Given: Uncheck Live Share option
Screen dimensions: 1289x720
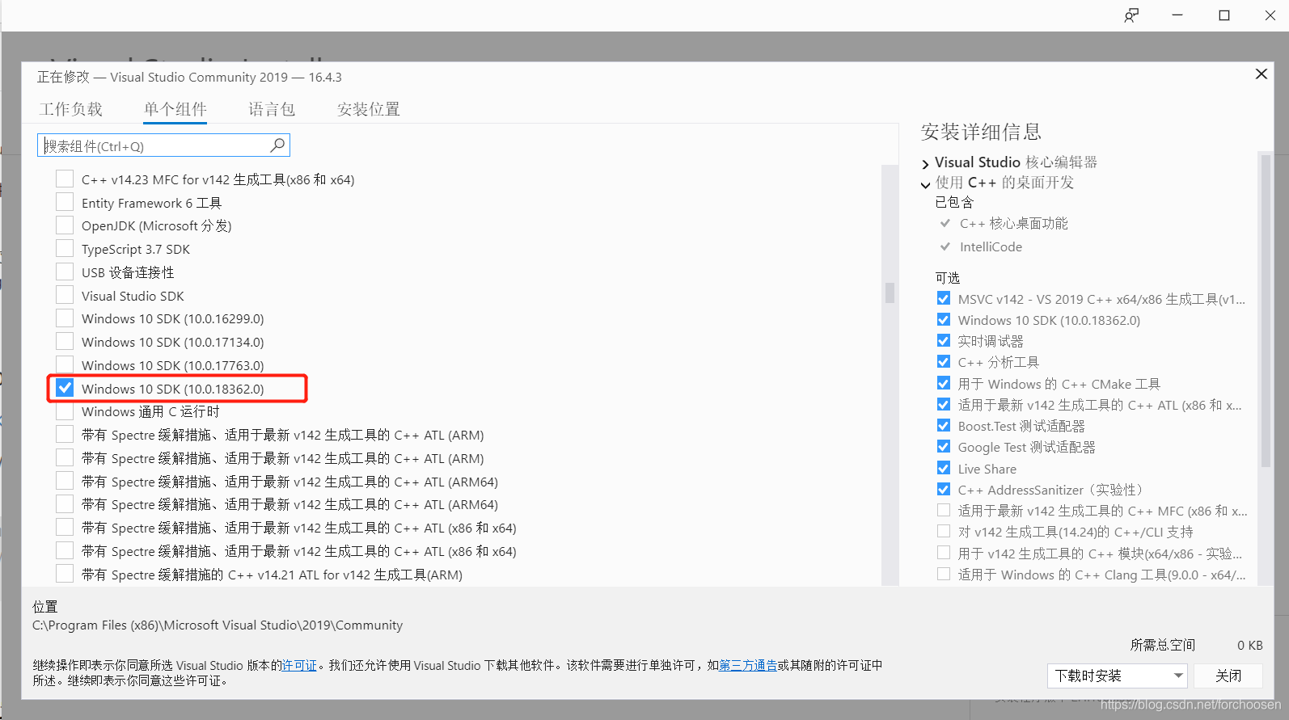Looking at the screenshot, I should (943, 468).
